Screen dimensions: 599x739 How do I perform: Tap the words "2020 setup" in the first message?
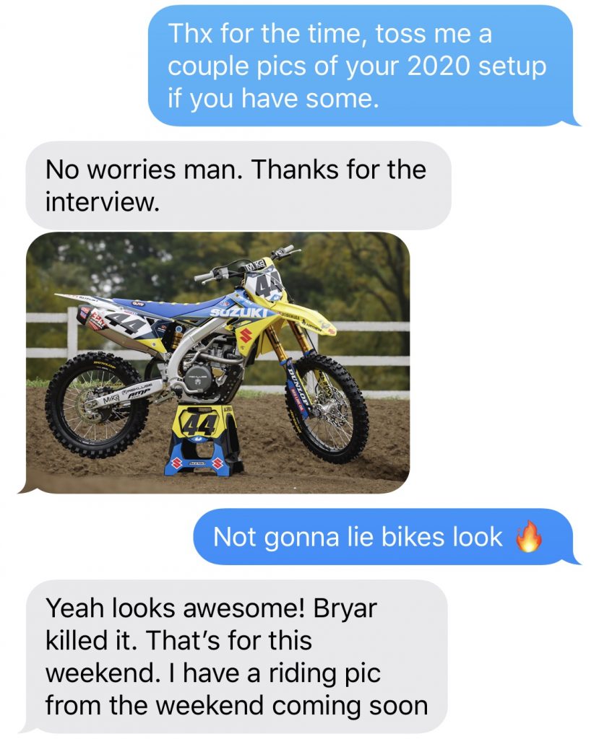(475, 66)
